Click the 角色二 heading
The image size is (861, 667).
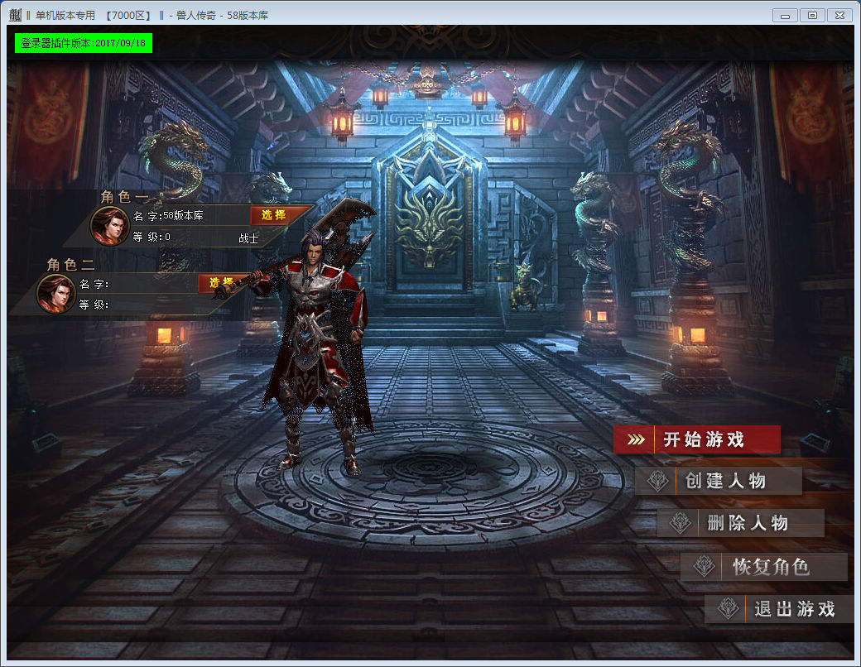coord(71,265)
